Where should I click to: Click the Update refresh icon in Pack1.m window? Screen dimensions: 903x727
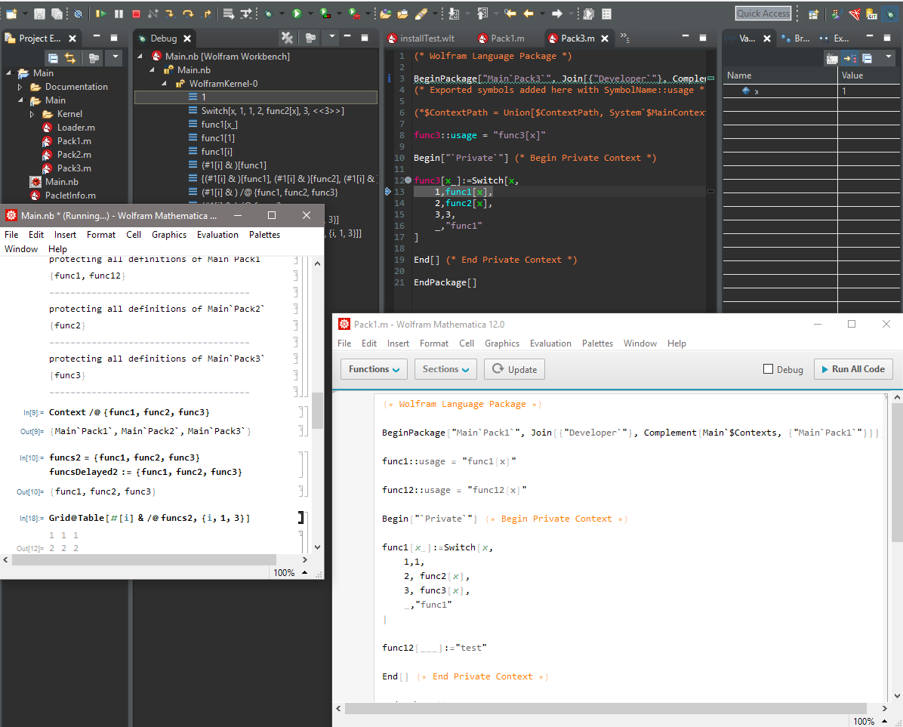tap(498, 369)
